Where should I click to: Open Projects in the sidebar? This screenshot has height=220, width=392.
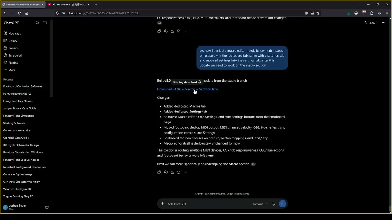point(13,48)
